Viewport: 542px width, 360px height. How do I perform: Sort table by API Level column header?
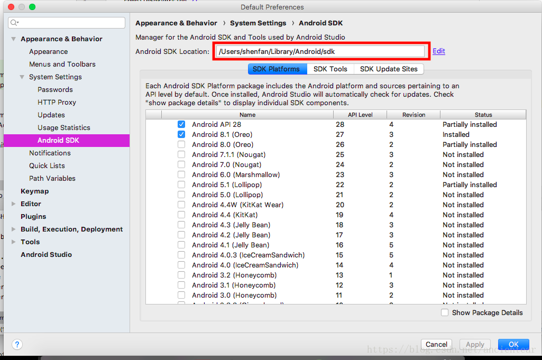click(360, 115)
